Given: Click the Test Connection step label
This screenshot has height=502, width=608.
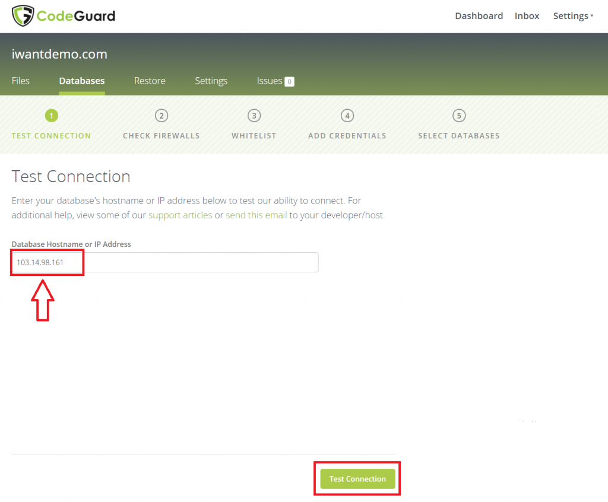Looking at the screenshot, I should (51, 136).
